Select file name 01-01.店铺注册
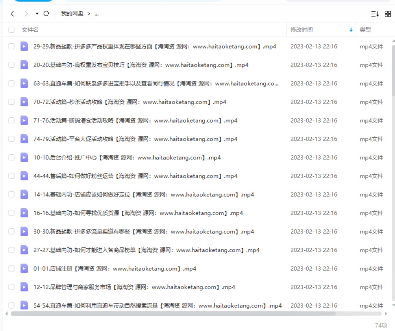 [115, 268]
